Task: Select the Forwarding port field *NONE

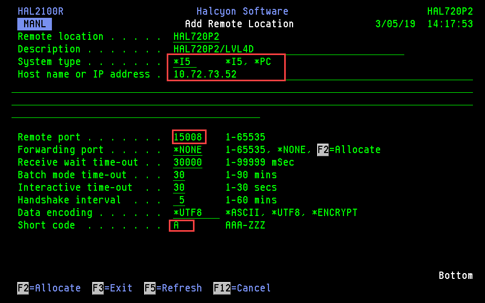Action: [188, 150]
